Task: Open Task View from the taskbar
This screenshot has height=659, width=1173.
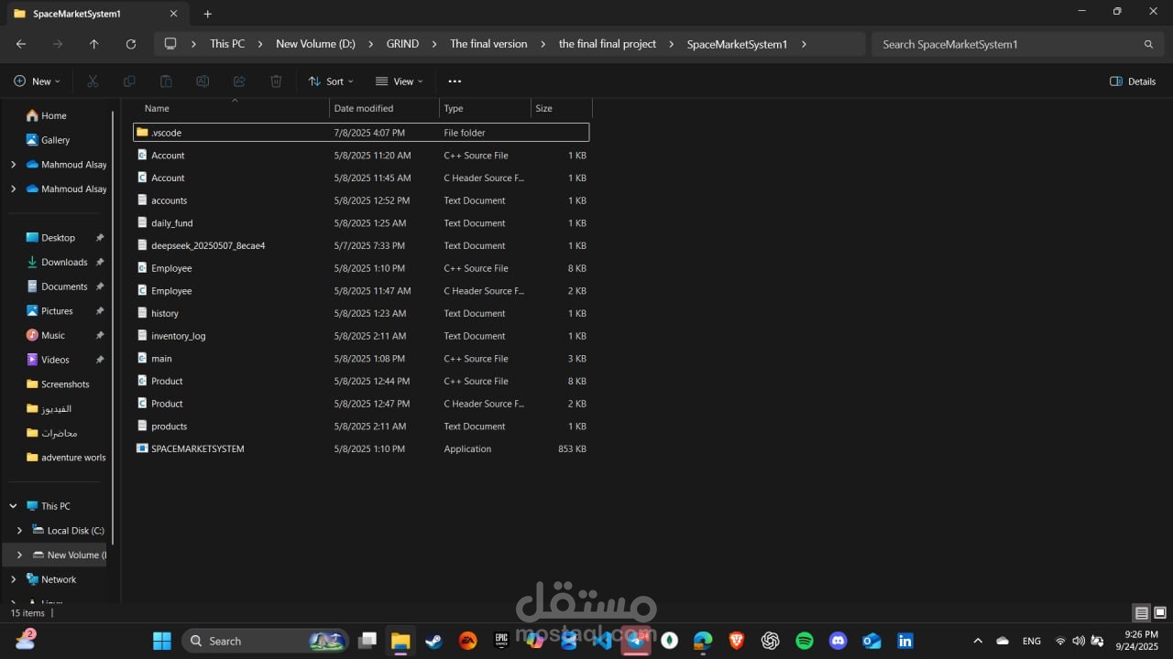Action: pyautogui.click(x=367, y=641)
